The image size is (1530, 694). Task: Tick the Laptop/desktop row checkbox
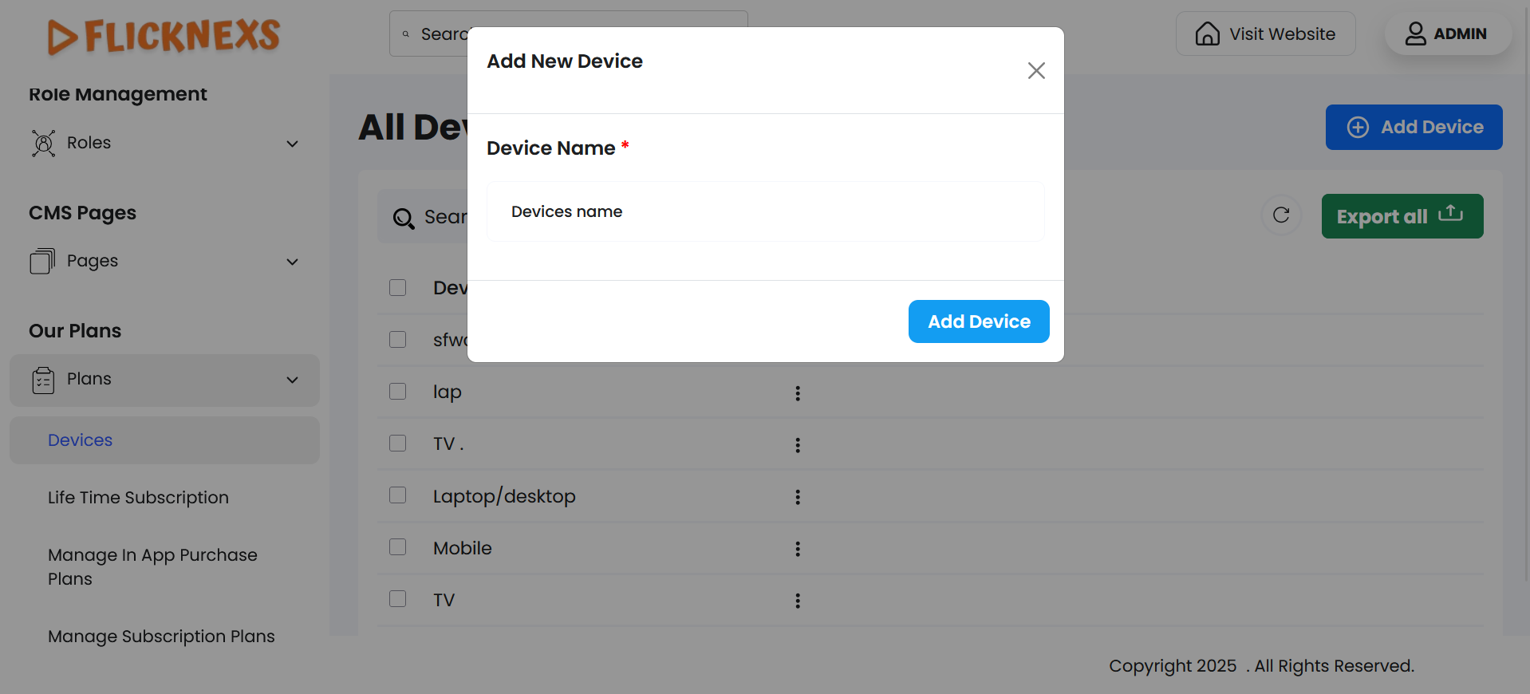tap(398, 495)
